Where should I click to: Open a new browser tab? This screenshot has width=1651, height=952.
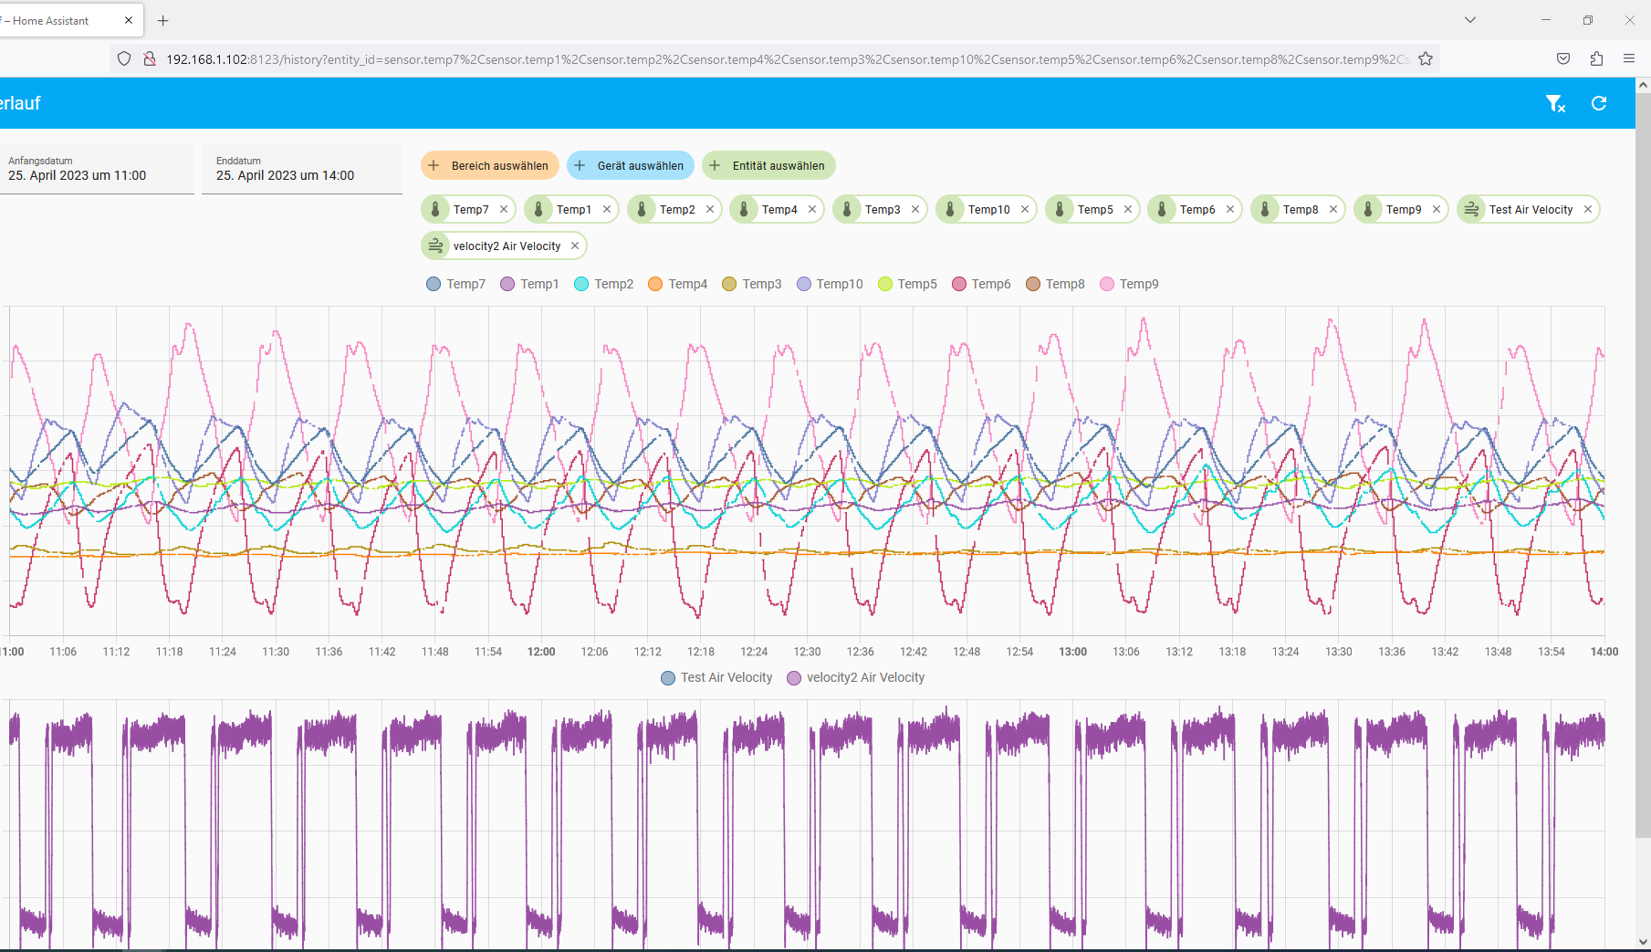163,20
